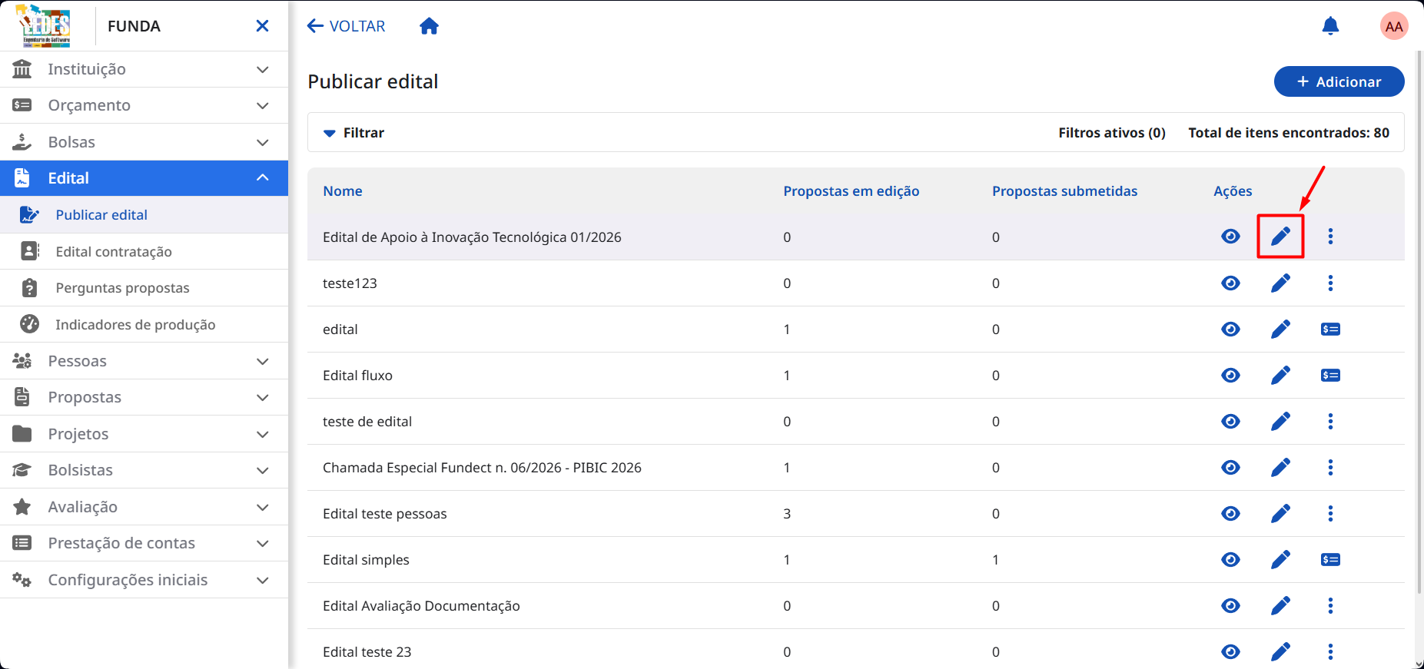Expand the Filtrar filter panel
Viewport: 1424px width, 669px height.
pos(354,133)
